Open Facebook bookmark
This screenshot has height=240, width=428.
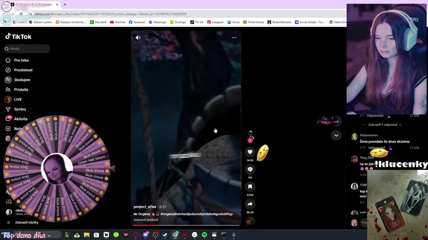(137, 22)
